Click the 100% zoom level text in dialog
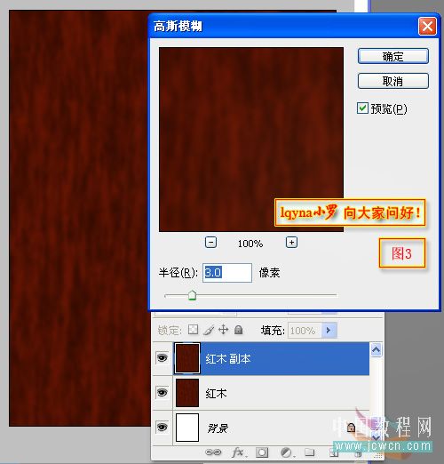 (250, 244)
